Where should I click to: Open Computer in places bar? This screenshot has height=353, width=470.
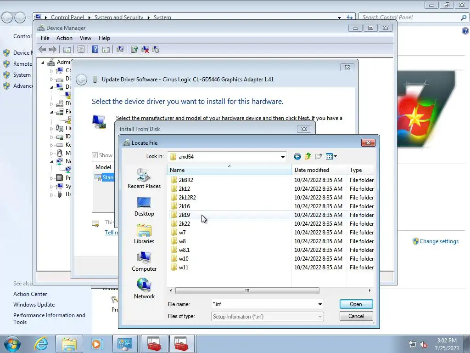[144, 262]
